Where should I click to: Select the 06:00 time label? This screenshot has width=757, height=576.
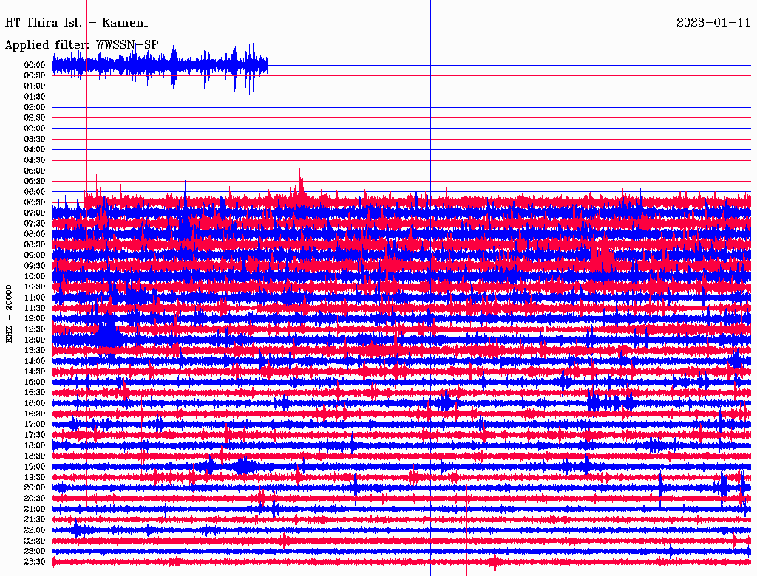[35, 192]
